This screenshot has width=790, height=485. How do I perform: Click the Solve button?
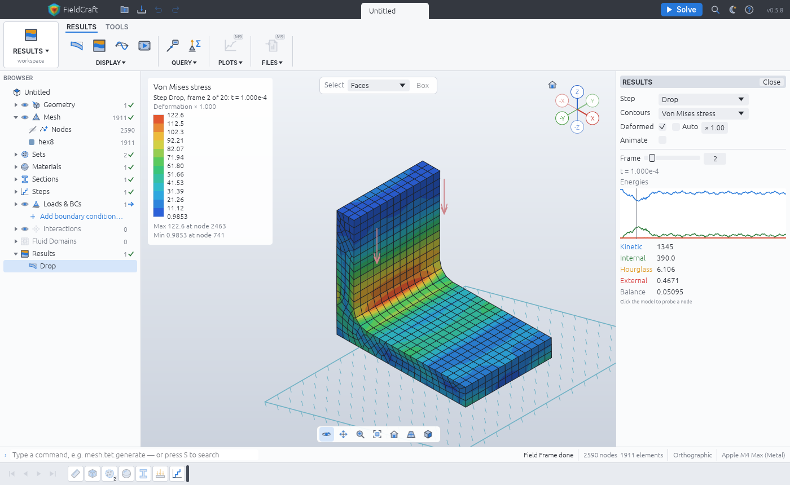[x=682, y=10]
